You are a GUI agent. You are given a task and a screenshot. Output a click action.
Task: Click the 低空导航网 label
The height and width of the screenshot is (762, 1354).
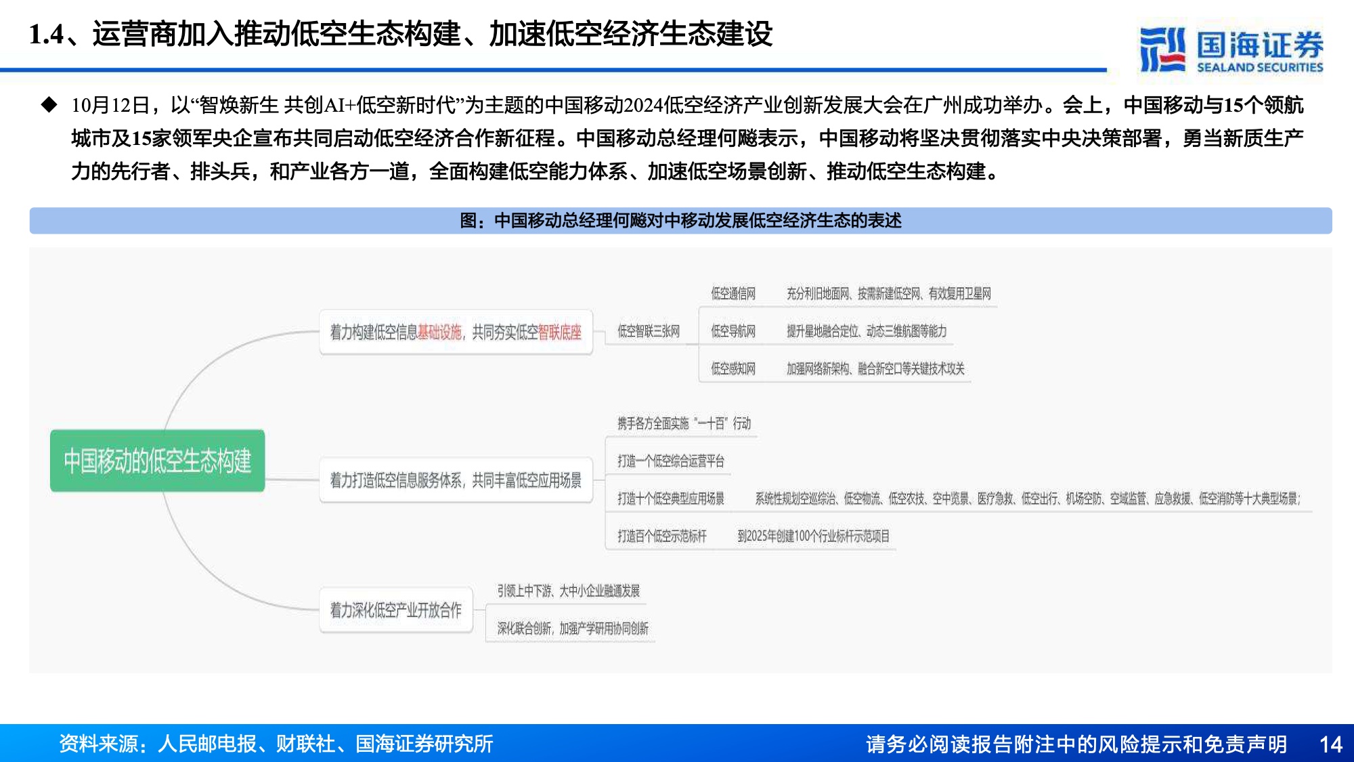(733, 331)
